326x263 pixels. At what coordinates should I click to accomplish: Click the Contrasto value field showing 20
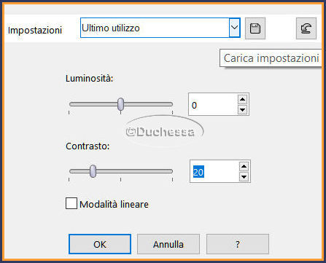[x=214, y=172]
